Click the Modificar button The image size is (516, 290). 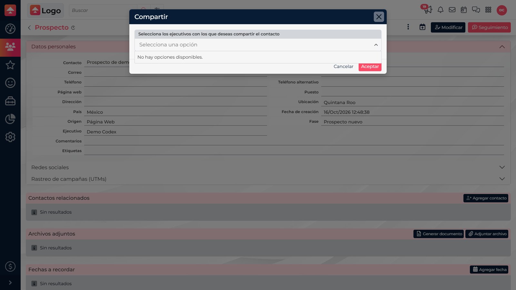click(448, 27)
